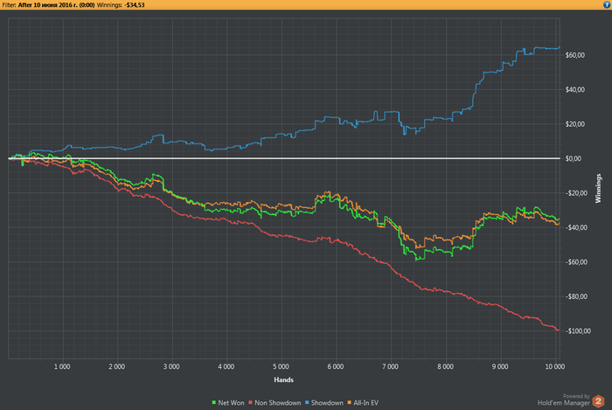
Task: Click the 2 000 hands tick label
Action: point(116,366)
